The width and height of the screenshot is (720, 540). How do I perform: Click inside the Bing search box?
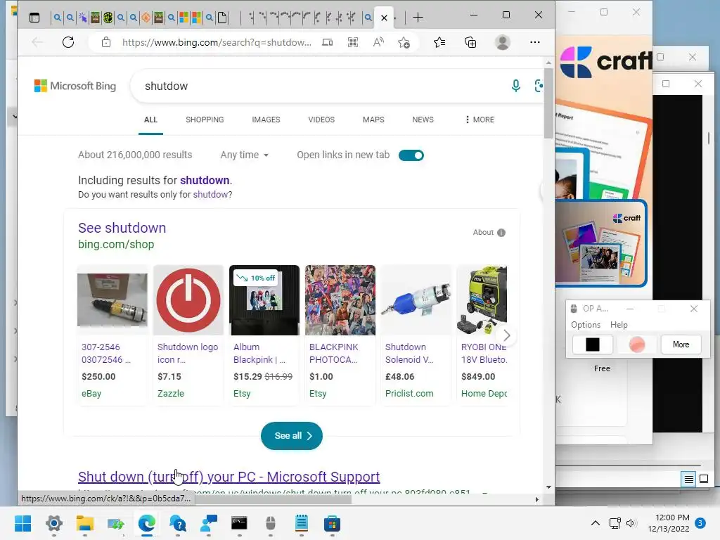point(321,86)
